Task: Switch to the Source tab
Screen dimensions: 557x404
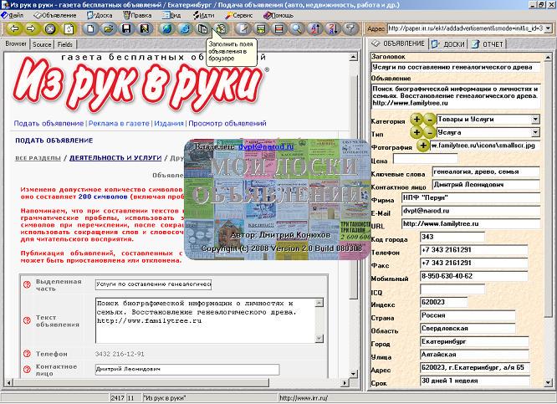Action: click(42, 44)
